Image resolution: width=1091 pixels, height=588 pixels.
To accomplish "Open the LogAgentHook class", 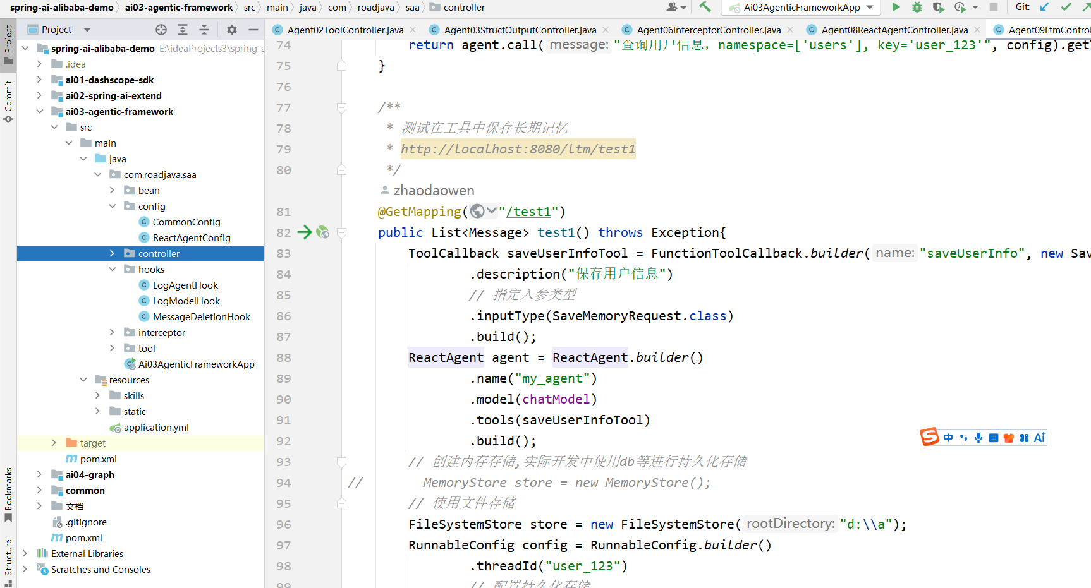I will point(185,285).
